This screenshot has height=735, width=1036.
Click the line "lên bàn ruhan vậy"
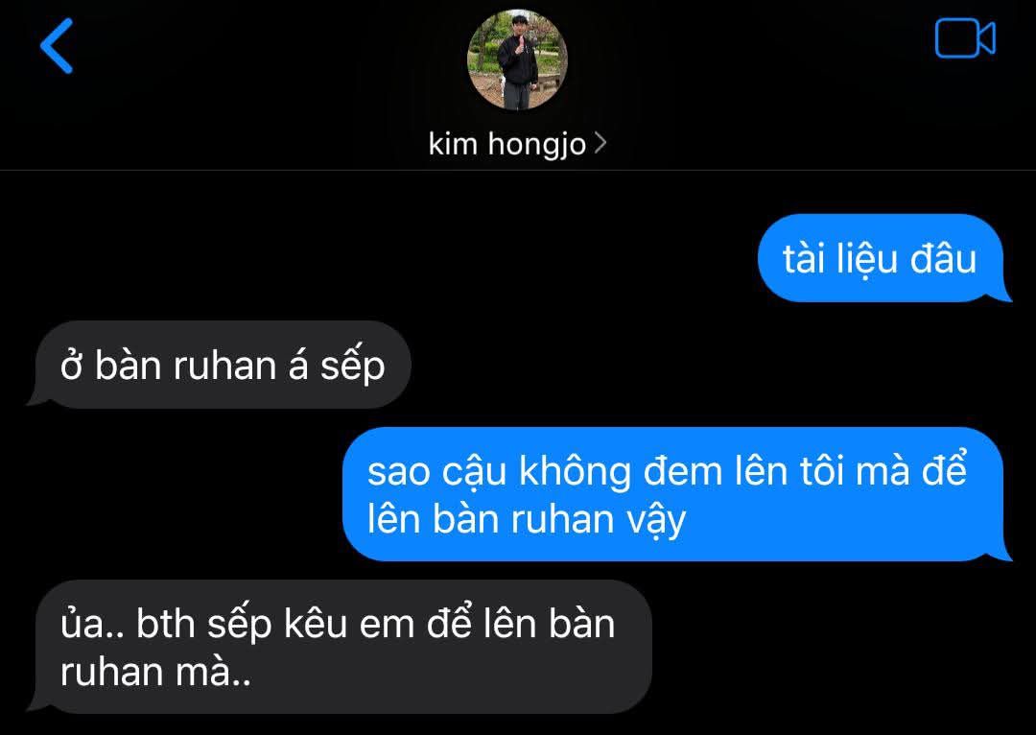527,520
